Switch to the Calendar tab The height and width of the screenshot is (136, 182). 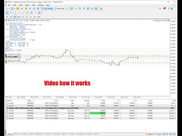click(48, 134)
